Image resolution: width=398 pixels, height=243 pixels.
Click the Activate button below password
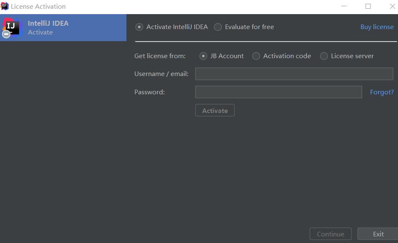(215, 110)
